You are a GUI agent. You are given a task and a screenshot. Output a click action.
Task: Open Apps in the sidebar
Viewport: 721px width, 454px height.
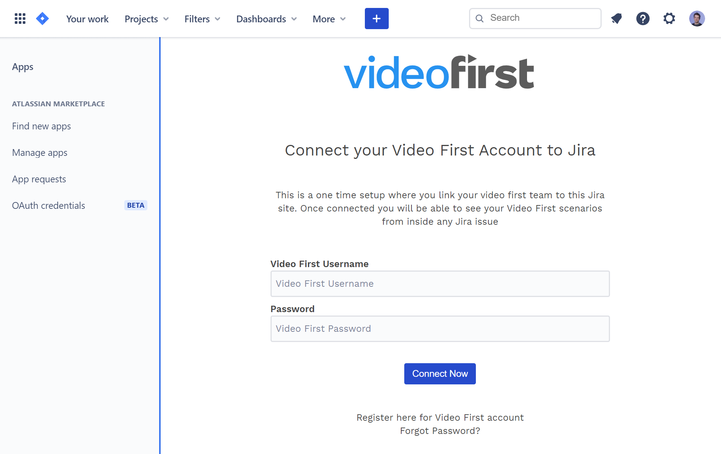(23, 67)
